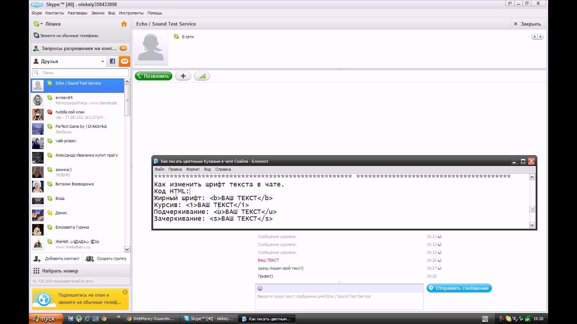Open Notepad Файл menu

click(x=159, y=169)
